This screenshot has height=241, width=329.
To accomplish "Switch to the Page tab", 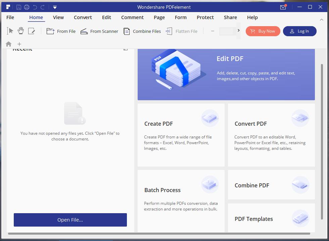I will (159, 17).
